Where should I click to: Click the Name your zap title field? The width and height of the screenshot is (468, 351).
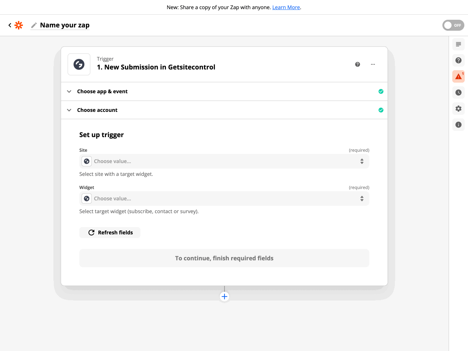(65, 25)
